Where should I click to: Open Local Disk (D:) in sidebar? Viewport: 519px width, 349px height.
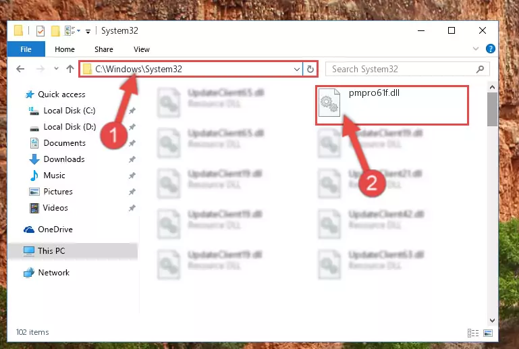70,127
